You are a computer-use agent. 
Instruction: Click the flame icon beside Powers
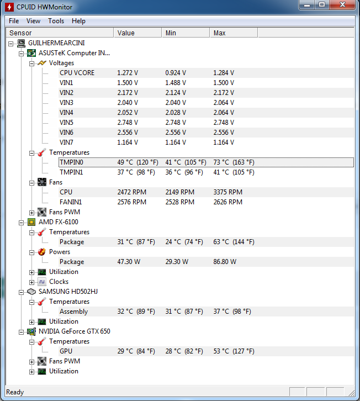click(x=41, y=252)
